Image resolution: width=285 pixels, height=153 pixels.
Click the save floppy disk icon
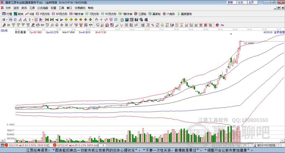136,20
